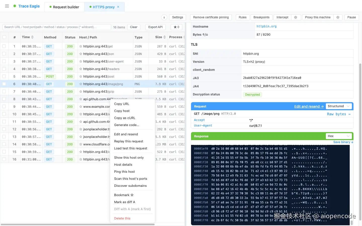Screen dimensions: 362x226
Task: Open Proxy this machine gear icon
Action: point(338,17)
